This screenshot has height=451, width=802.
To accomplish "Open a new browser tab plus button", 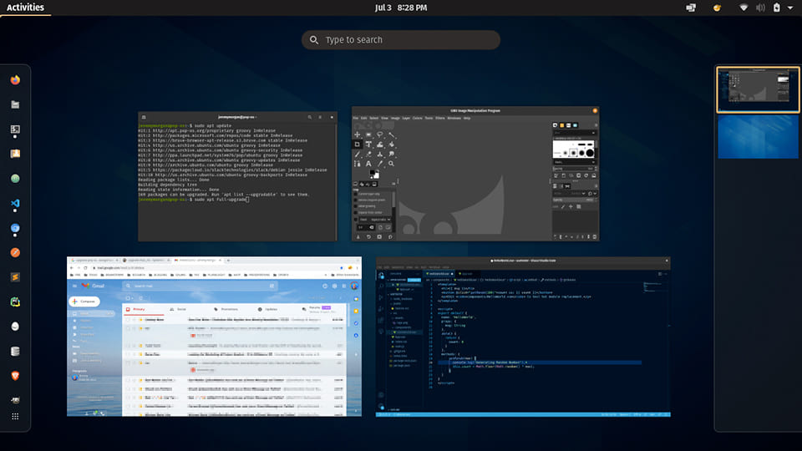I will pos(228,261).
